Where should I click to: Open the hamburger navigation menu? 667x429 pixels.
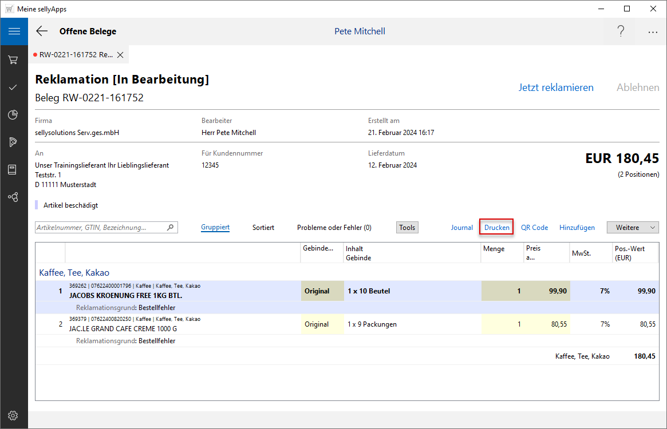(x=14, y=31)
